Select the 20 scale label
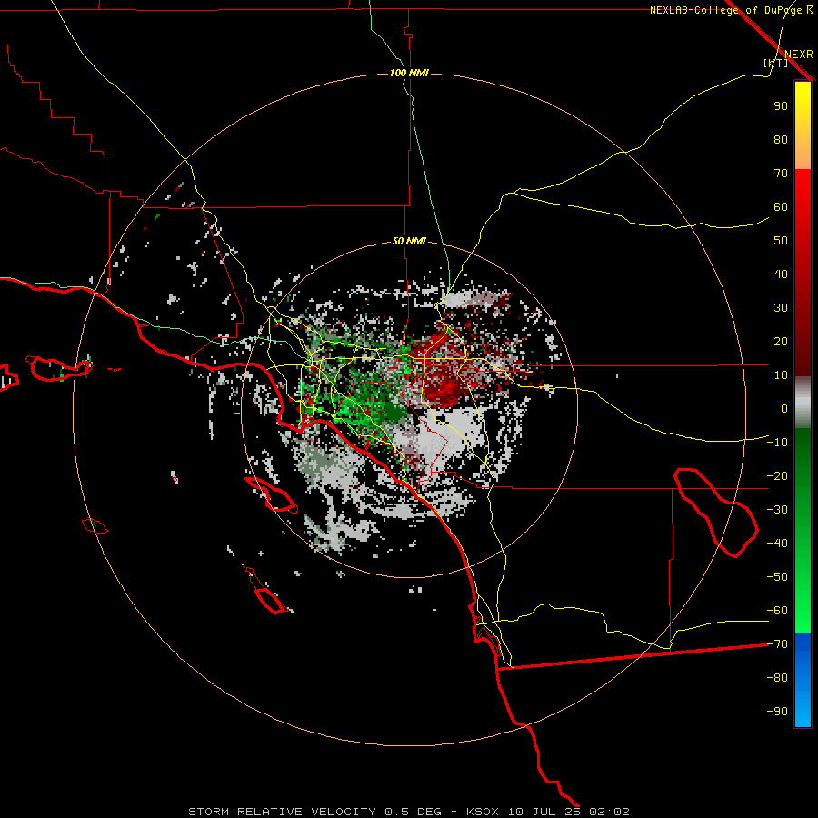The image size is (818, 818). point(781,341)
